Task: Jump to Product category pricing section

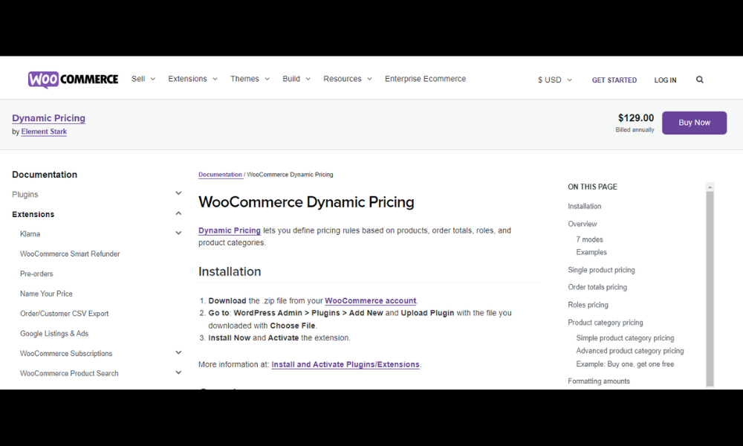Action: click(606, 323)
